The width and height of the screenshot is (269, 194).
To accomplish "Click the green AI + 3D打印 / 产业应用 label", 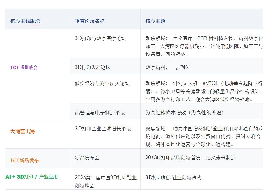I will click(32, 177).
